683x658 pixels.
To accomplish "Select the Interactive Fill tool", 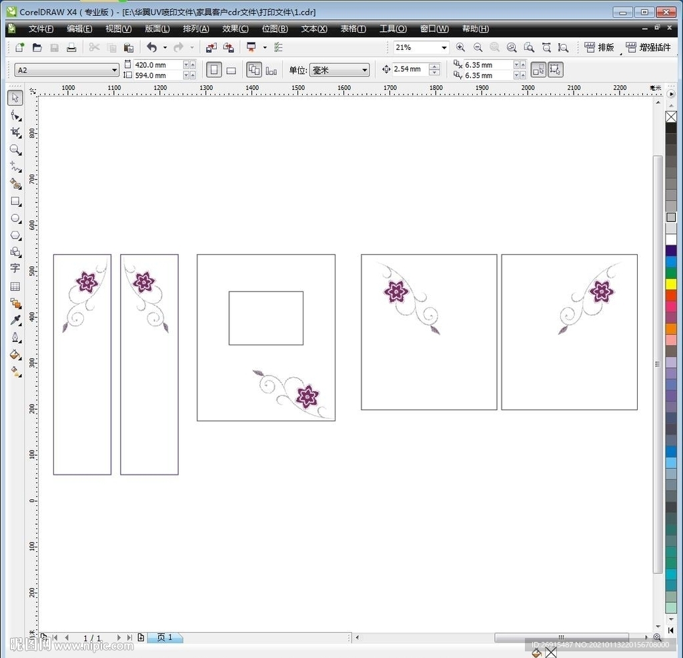I will 16,371.
